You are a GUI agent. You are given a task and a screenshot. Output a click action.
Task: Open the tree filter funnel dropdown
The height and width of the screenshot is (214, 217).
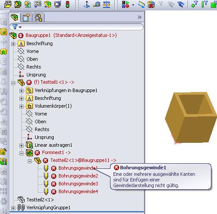click(x=17, y=27)
